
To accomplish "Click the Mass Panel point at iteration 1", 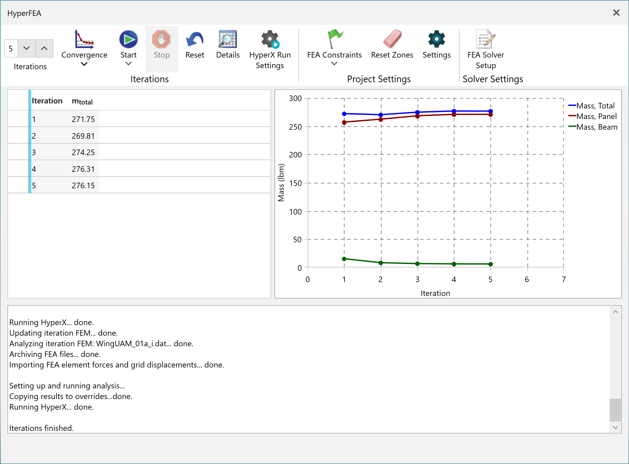I will click(344, 122).
